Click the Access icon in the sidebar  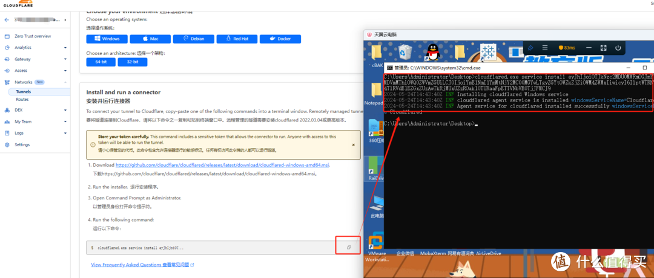[x=7, y=71]
